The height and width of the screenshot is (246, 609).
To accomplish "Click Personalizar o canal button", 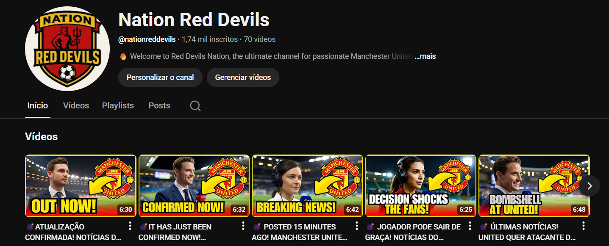I will tap(160, 77).
